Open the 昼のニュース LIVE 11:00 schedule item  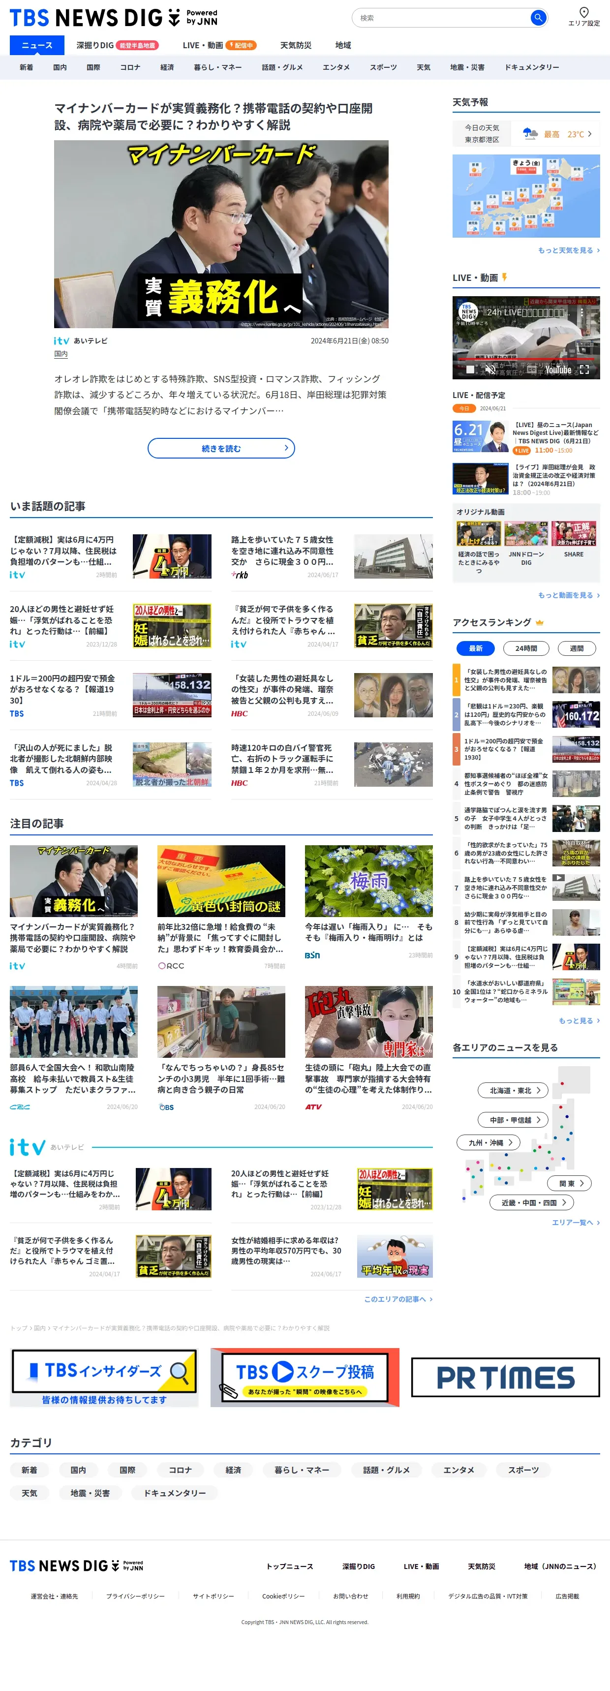pos(526,437)
